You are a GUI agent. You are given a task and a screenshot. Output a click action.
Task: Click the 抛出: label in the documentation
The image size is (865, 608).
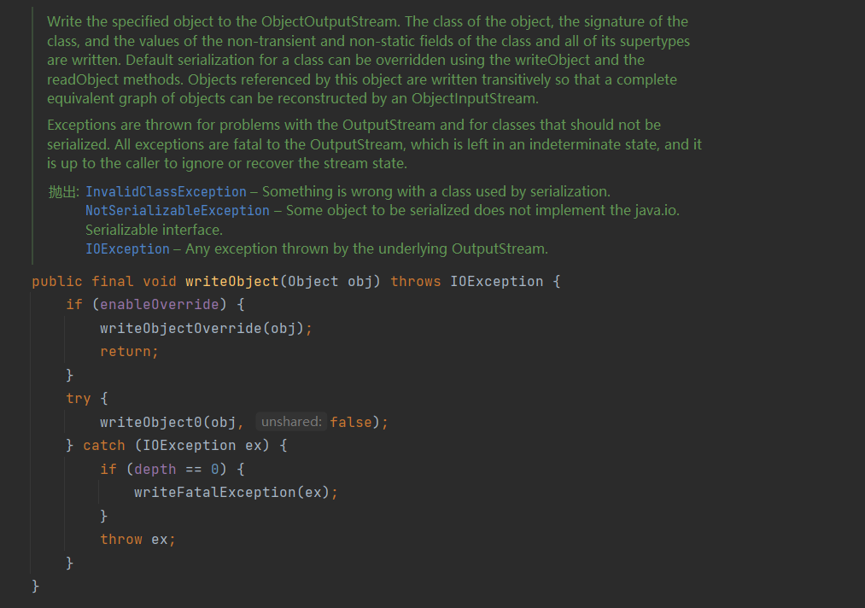coord(64,191)
